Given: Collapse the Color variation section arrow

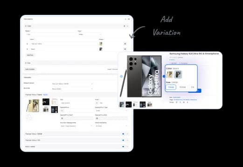Looking at the screenshot, I should [127, 26].
